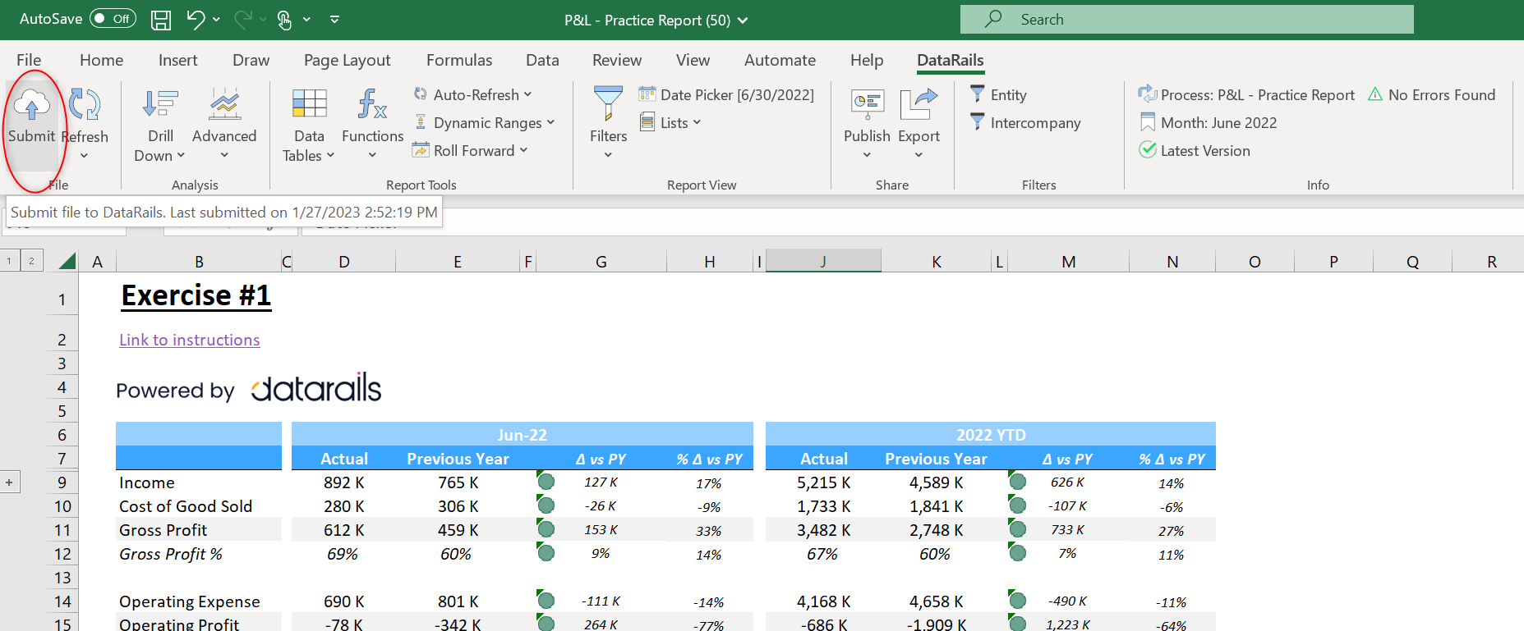Click in the Search box
Viewport: 1524px width, 631px height.
click(1187, 19)
